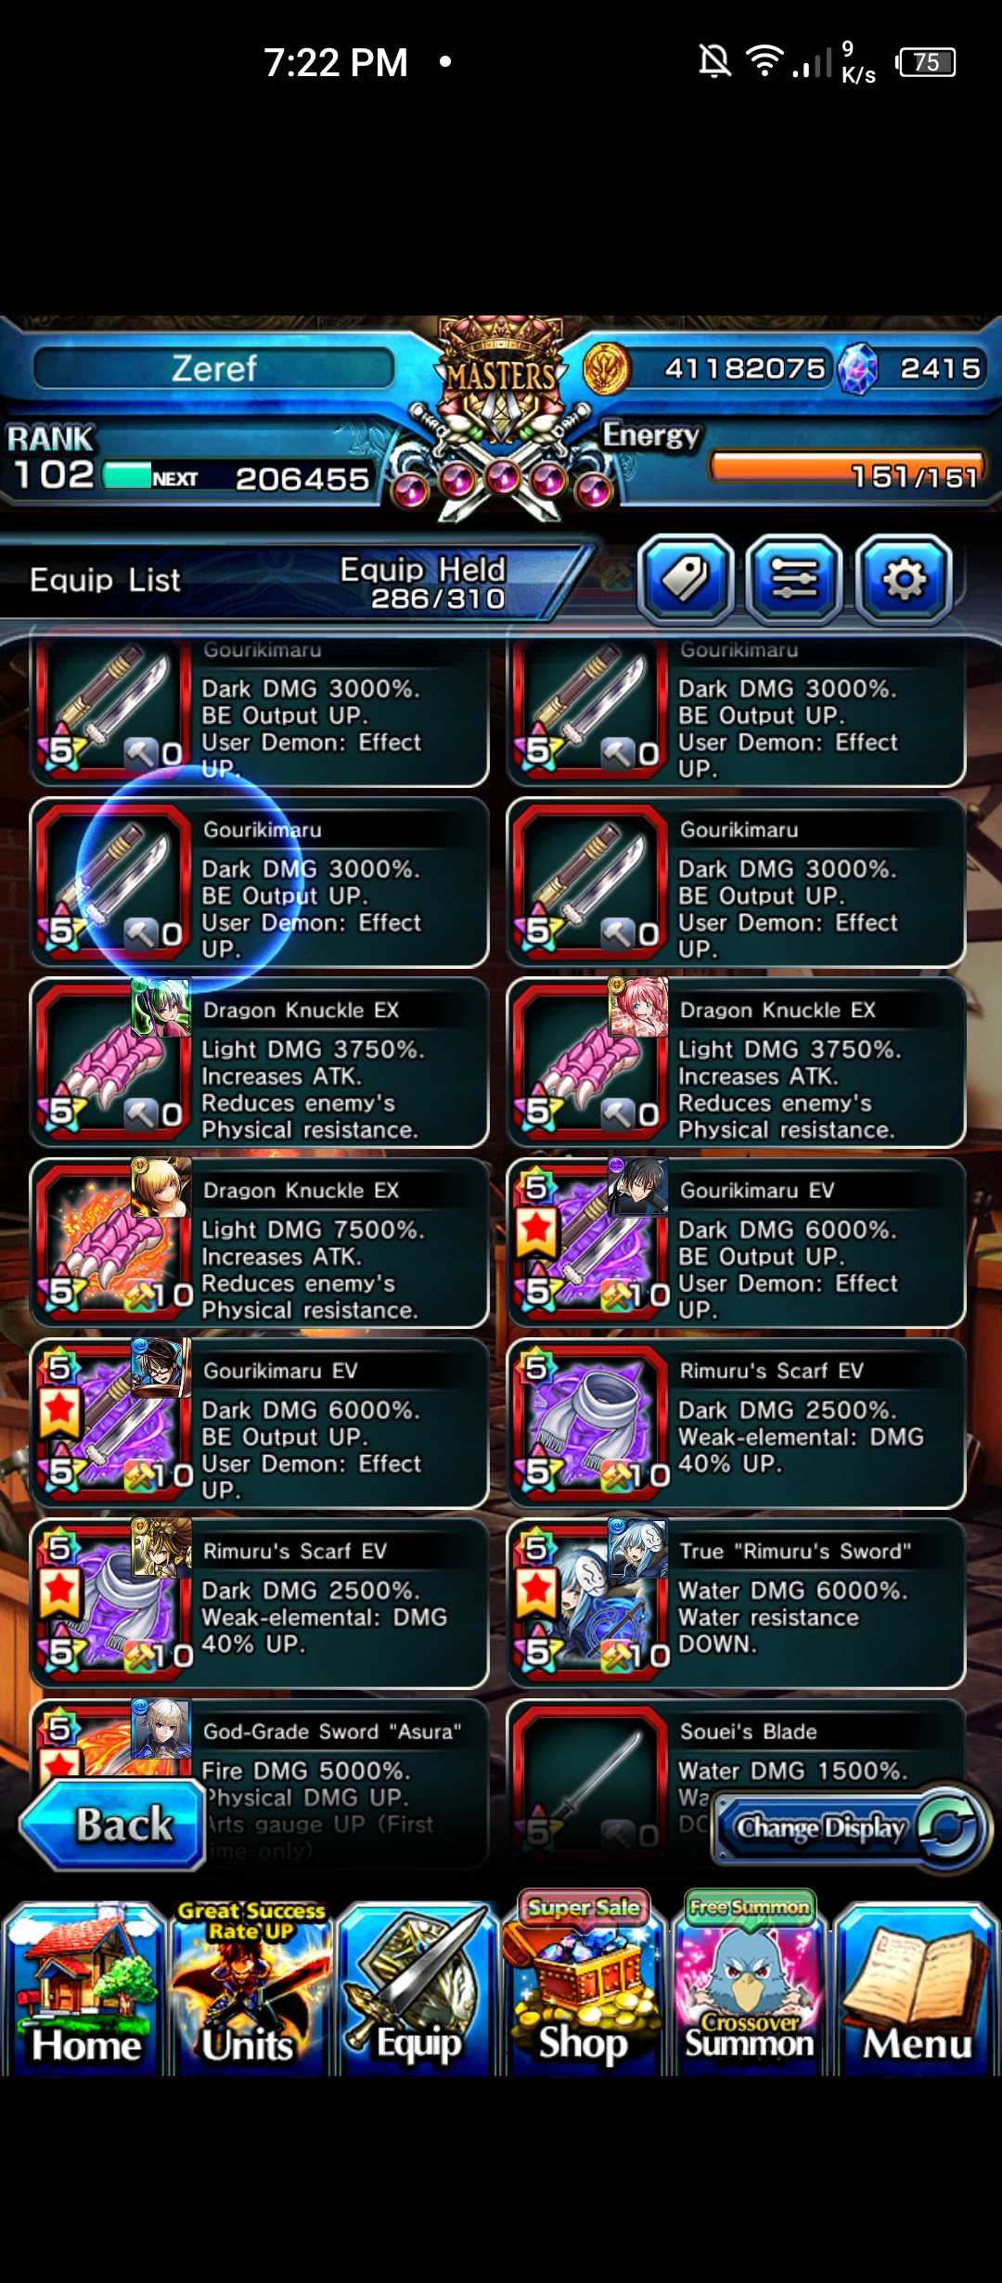
Task: Select Rimuru's Scarf EV card without unit portrait
Action: click(x=736, y=1423)
